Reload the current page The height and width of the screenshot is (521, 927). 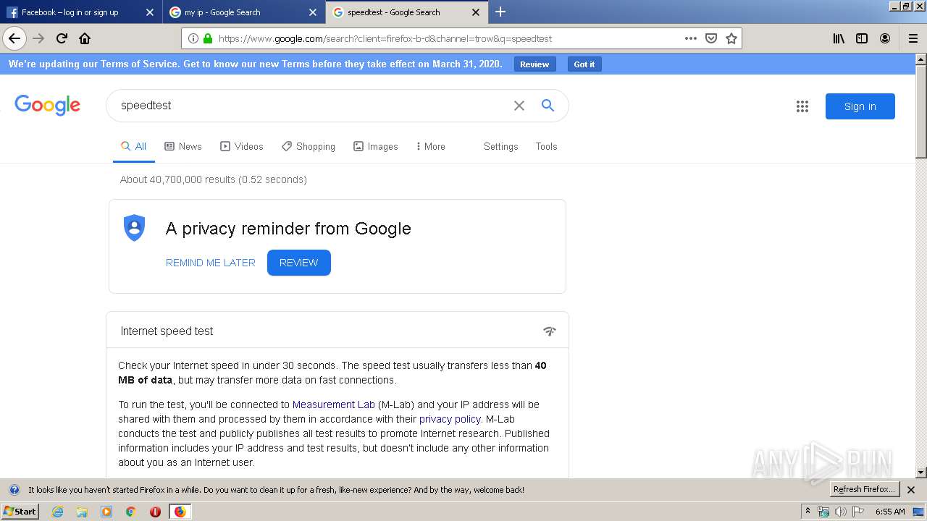click(x=62, y=38)
